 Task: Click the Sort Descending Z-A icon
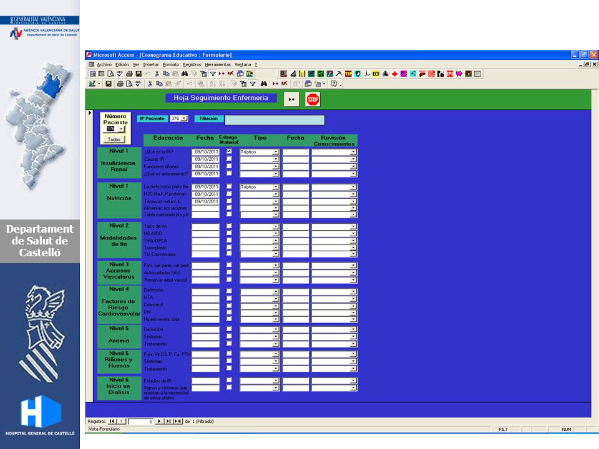coord(223,84)
